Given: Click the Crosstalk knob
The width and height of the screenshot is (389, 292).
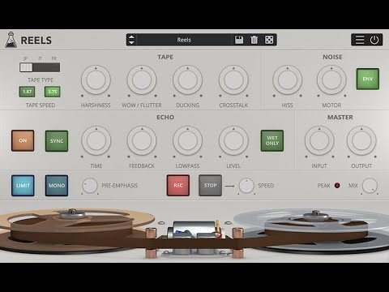Looking at the screenshot, I should pos(233,80).
